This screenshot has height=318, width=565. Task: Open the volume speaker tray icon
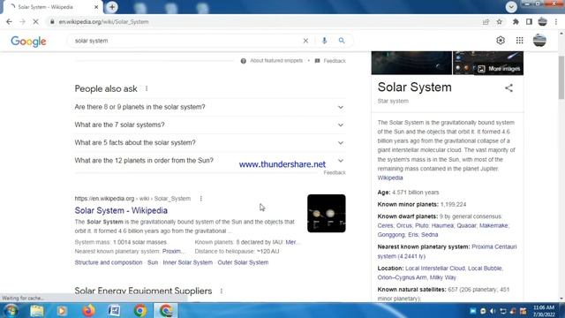[493, 311]
